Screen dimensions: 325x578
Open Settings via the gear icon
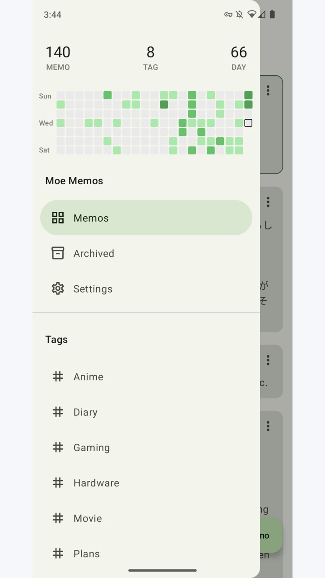tap(58, 289)
